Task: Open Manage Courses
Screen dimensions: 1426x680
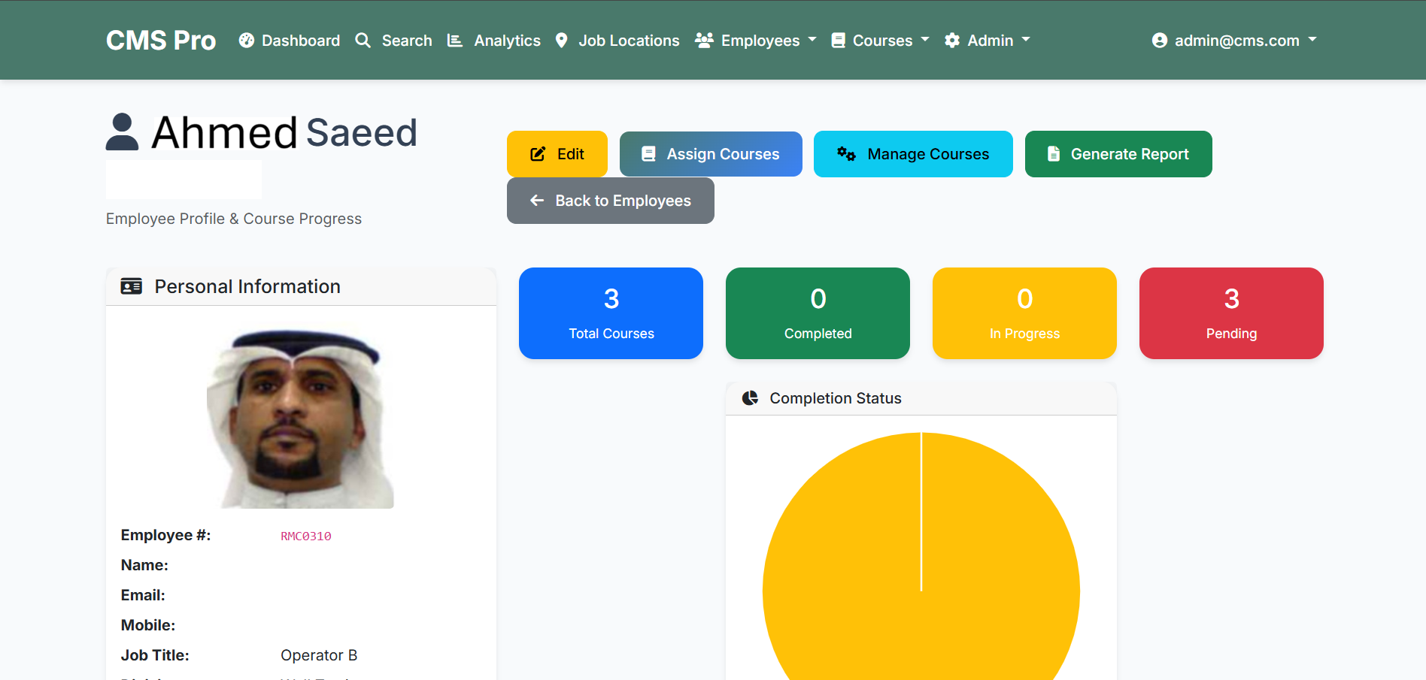Action: click(x=913, y=154)
